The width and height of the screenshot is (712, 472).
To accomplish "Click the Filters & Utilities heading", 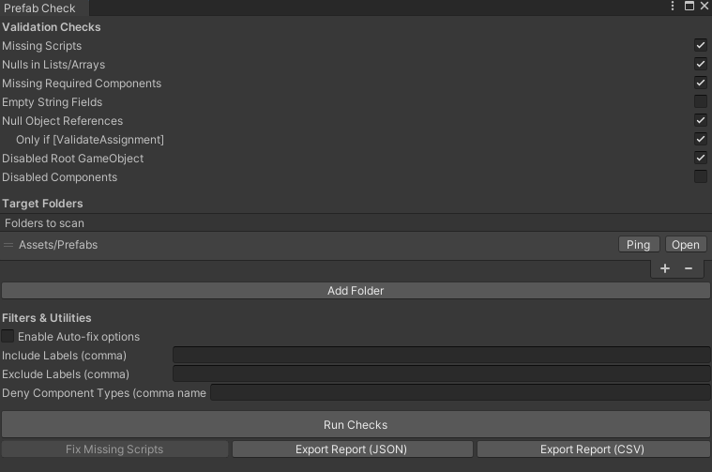I will tap(47, 317).
